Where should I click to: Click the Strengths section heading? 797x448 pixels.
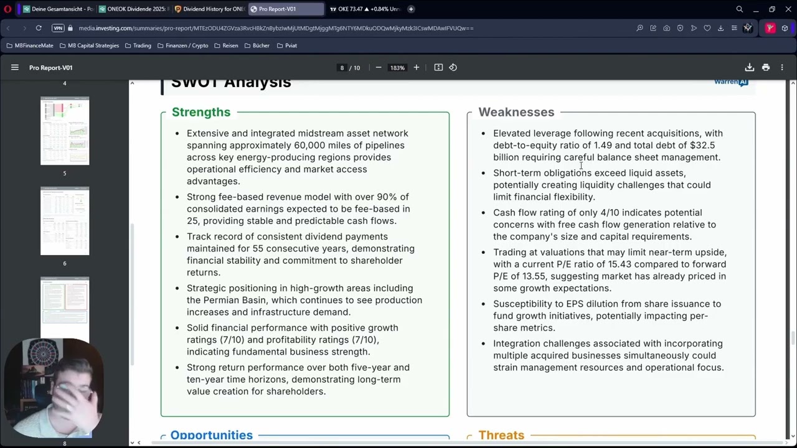(x=201, y=112)
